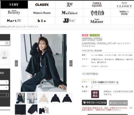Click the quantity input field
Image resolution: width=134 pixels, height=115 pixels.
pos(95,87)
